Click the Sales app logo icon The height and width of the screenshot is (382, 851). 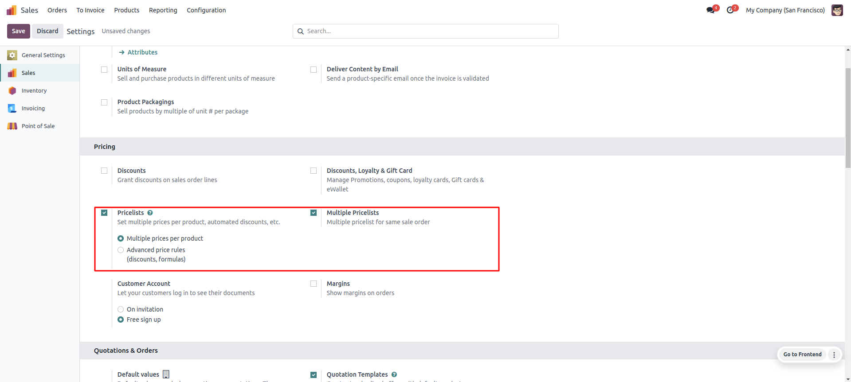pyautogui.click(x=12, y=10)
